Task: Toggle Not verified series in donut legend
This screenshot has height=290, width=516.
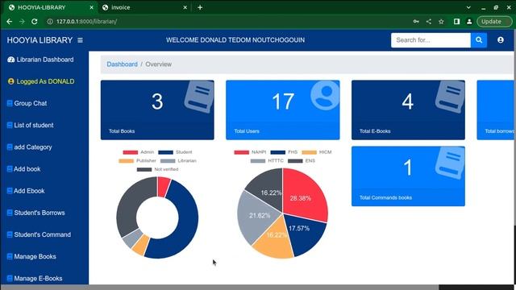Action: point(157,169)
